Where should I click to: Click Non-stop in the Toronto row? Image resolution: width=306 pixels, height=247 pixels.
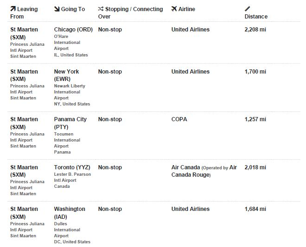(x=110, y=167)
